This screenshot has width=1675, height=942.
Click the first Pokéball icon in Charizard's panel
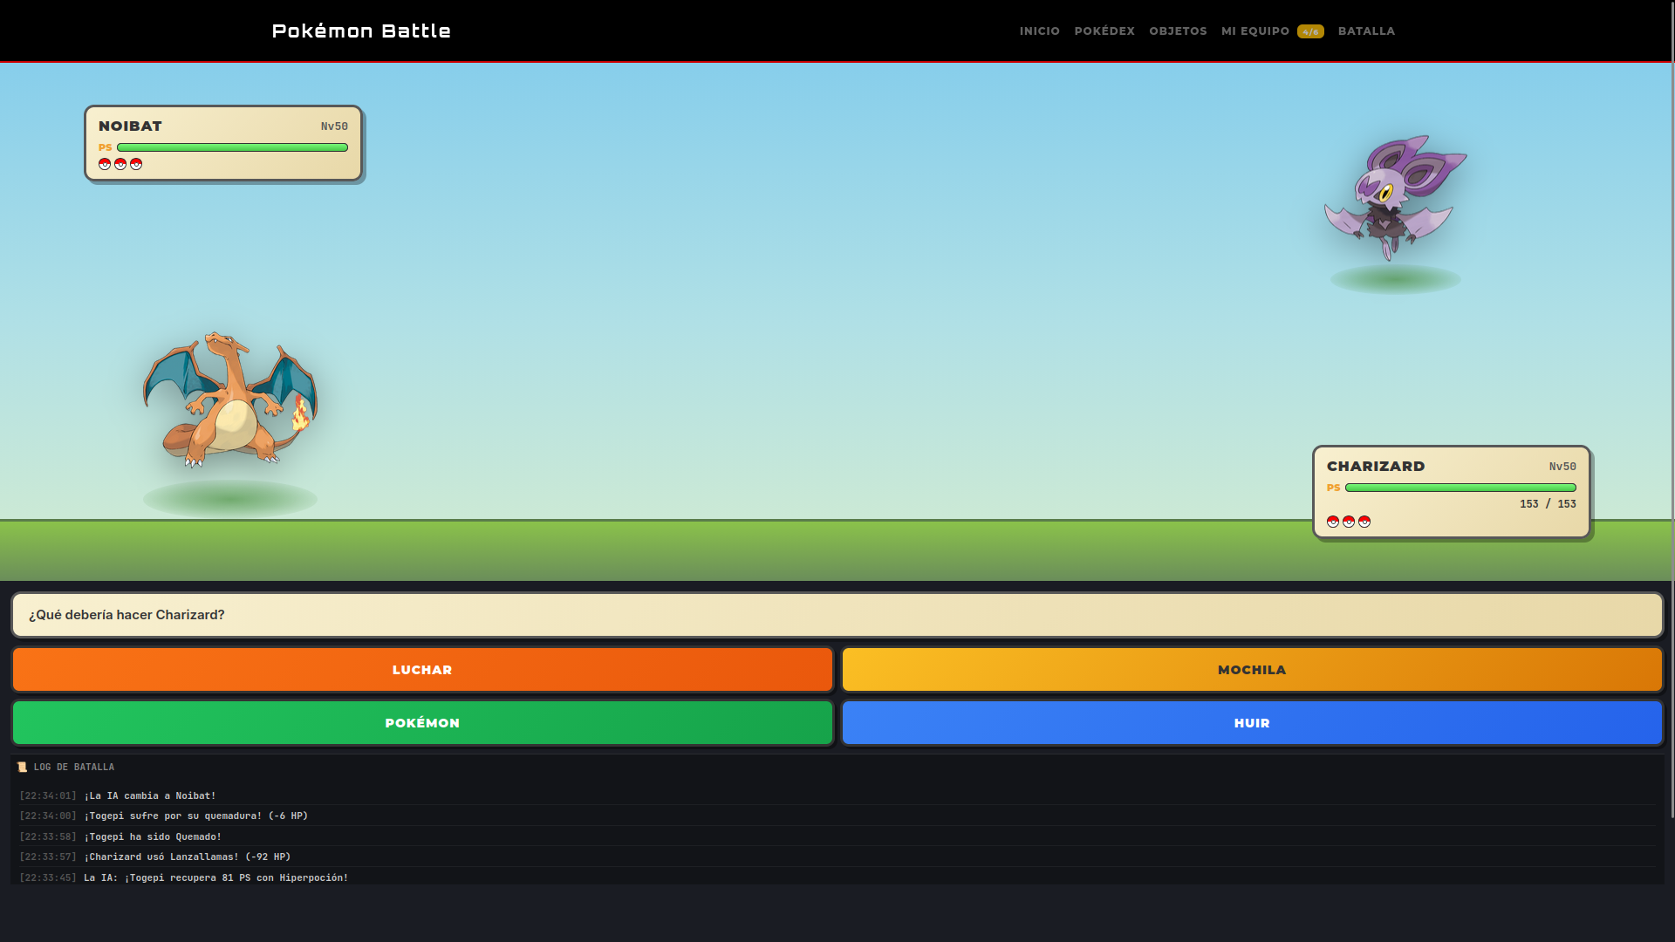(x=1333, y=522)
